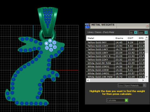Select the pale blue stone cluster on rabbit
The width and height of the screenshot is (150, 112).
point(51,45)
